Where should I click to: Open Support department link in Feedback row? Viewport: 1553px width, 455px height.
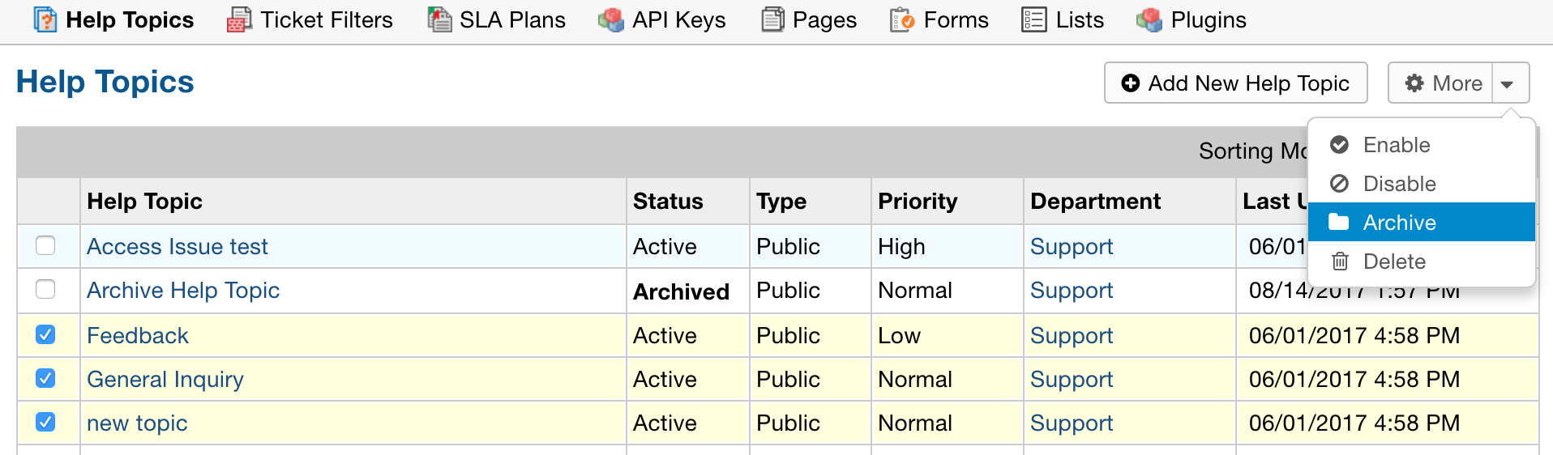[1072, 335]
